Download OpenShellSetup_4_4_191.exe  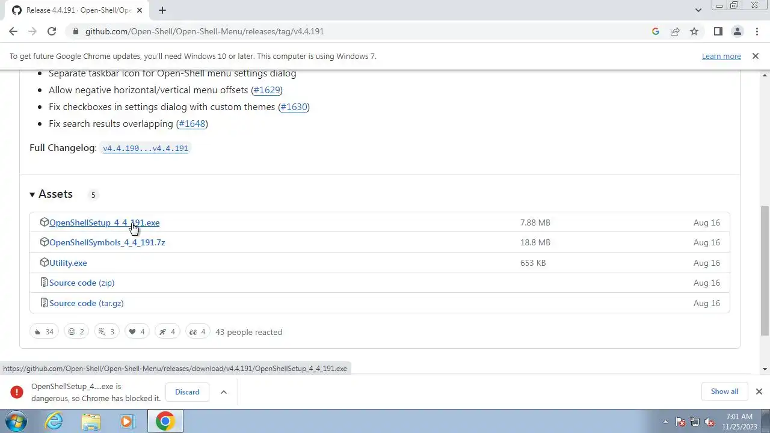tap(104, 223)
